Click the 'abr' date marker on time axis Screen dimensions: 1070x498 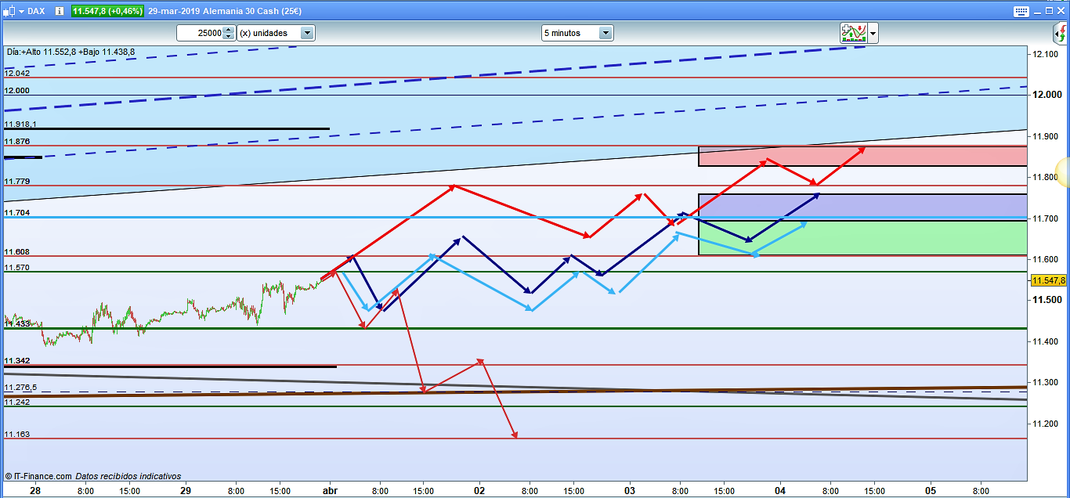331,491
